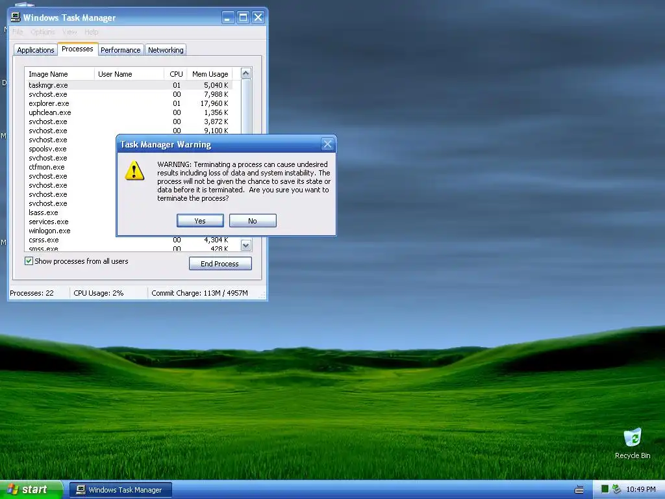Select the winlogon.exe process row
Viewport: 665px width, 499px height.
(x=71, y=231)
